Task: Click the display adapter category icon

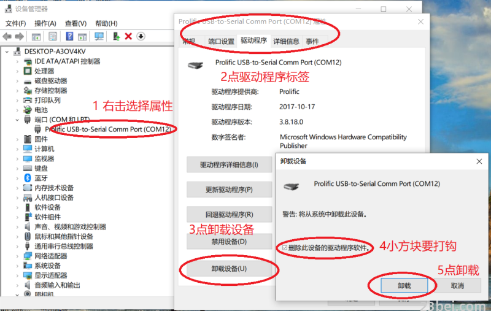Action: (x=28, y=275)
